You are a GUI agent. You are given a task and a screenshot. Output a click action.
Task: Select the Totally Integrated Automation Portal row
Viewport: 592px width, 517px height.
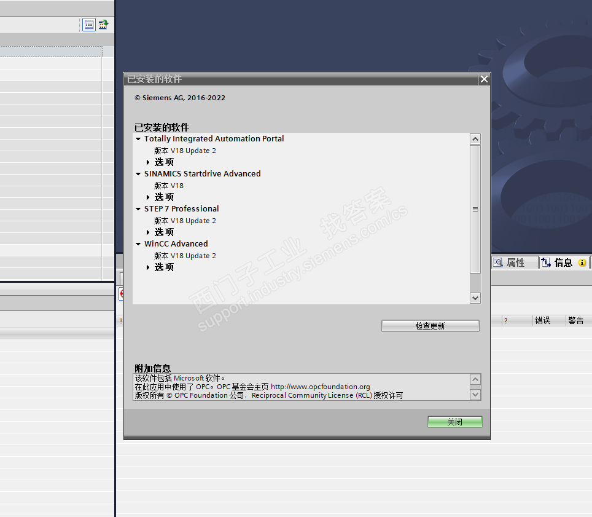tap(214, 139)
